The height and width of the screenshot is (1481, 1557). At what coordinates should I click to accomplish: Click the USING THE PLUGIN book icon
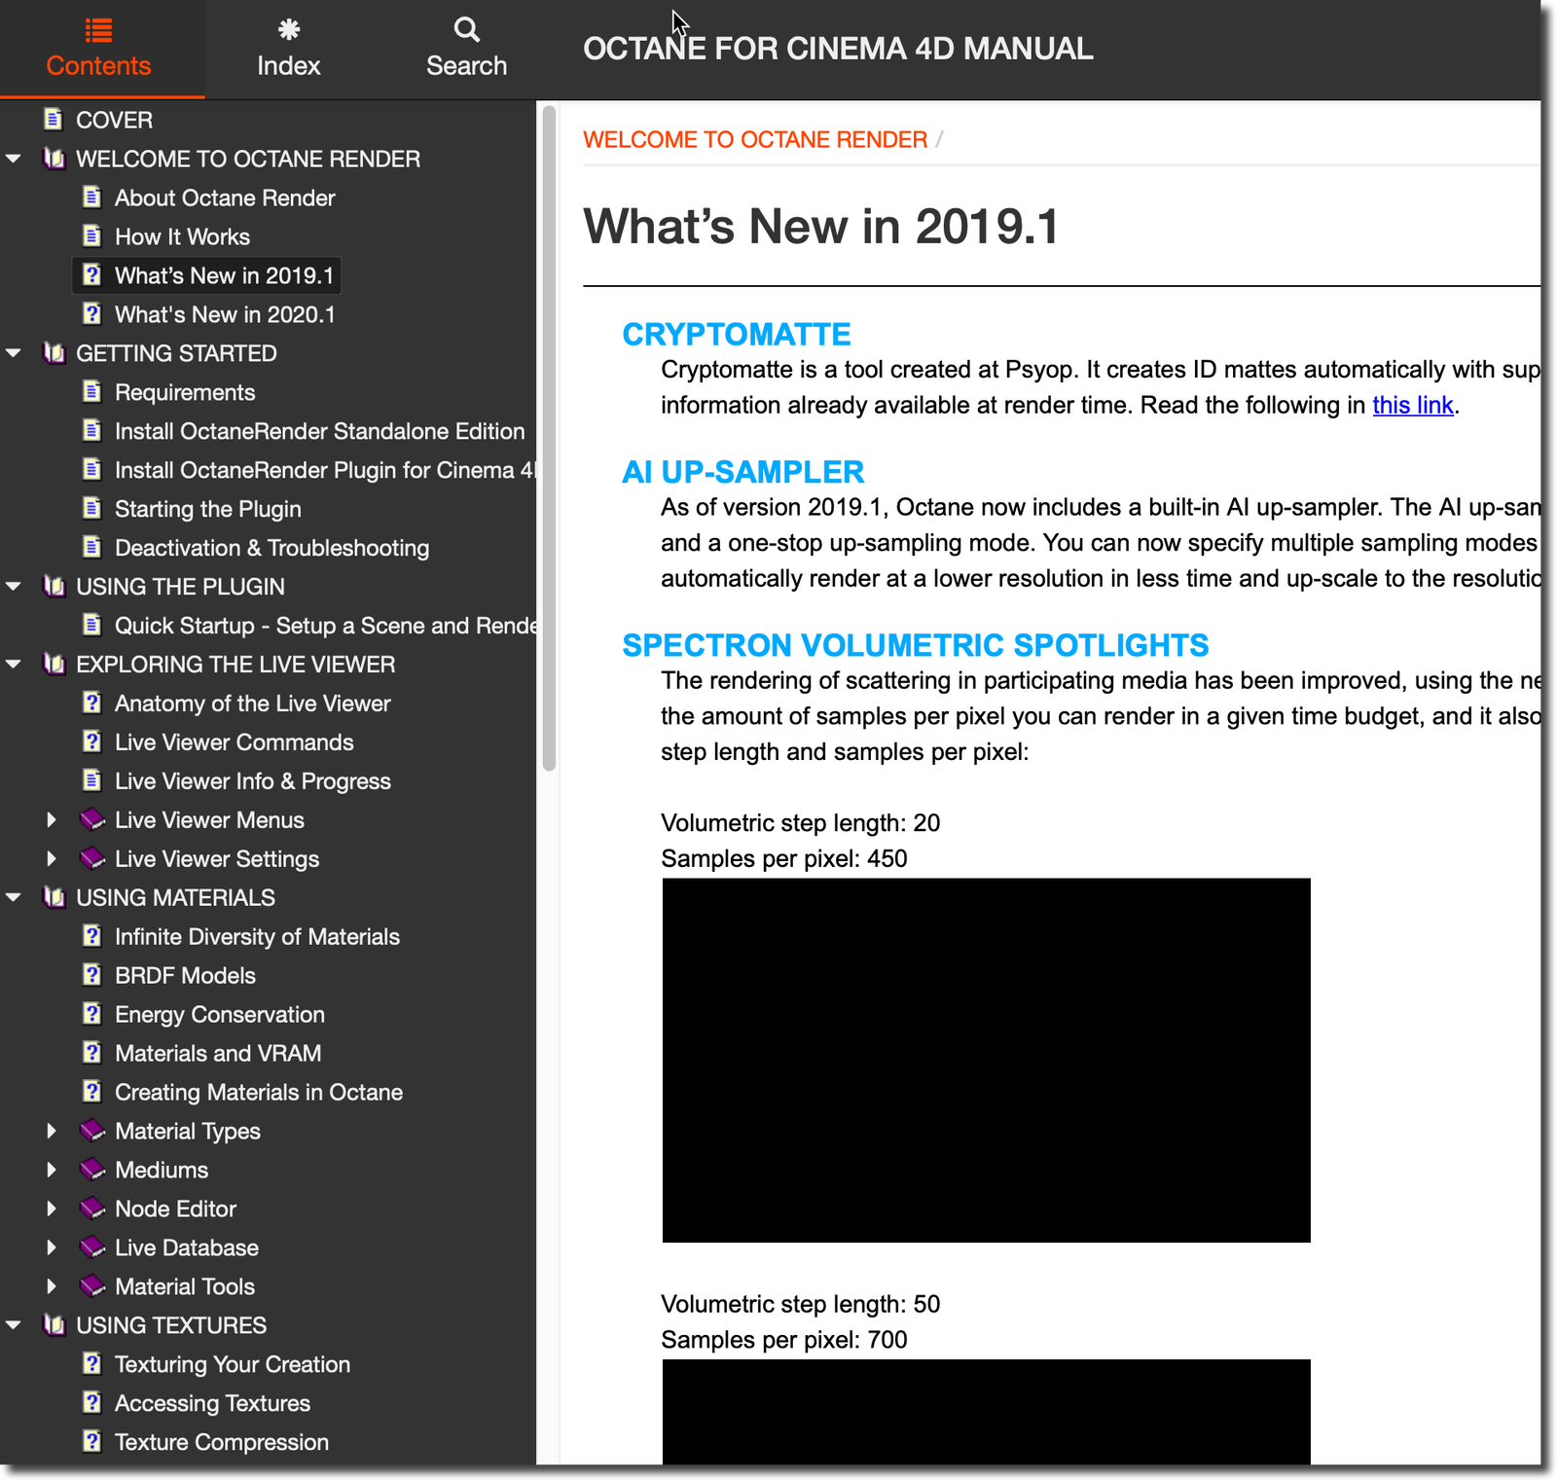(x=54, y=587)
